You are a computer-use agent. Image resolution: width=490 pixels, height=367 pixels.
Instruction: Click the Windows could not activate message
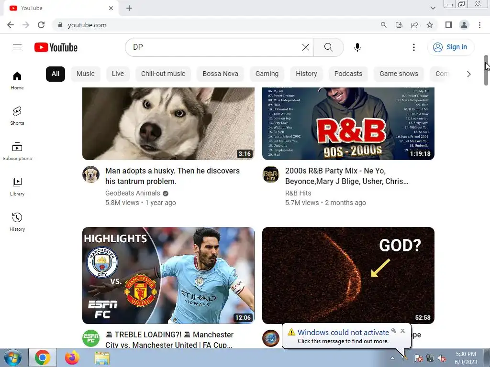(343, 333)
